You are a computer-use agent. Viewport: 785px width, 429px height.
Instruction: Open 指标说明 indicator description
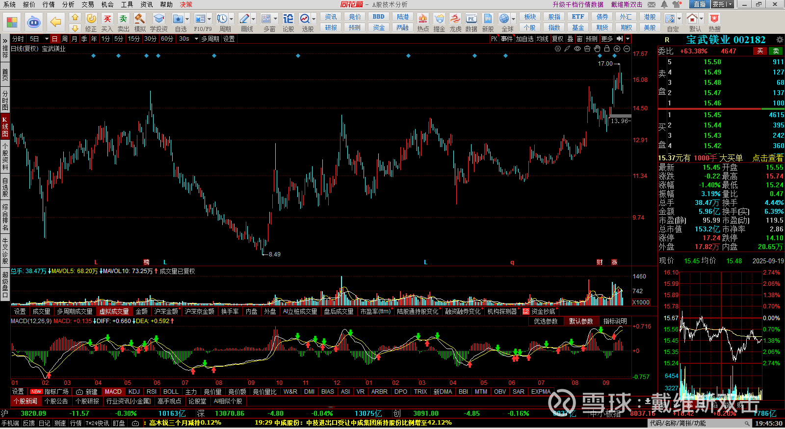(x=615, y=321)
